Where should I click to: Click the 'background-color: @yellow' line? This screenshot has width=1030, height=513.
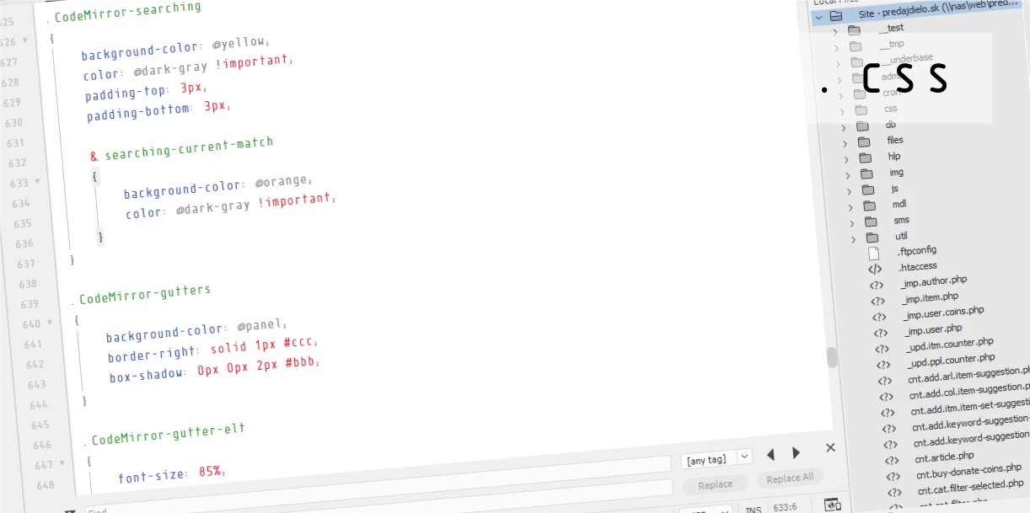(x=174, y=48)
